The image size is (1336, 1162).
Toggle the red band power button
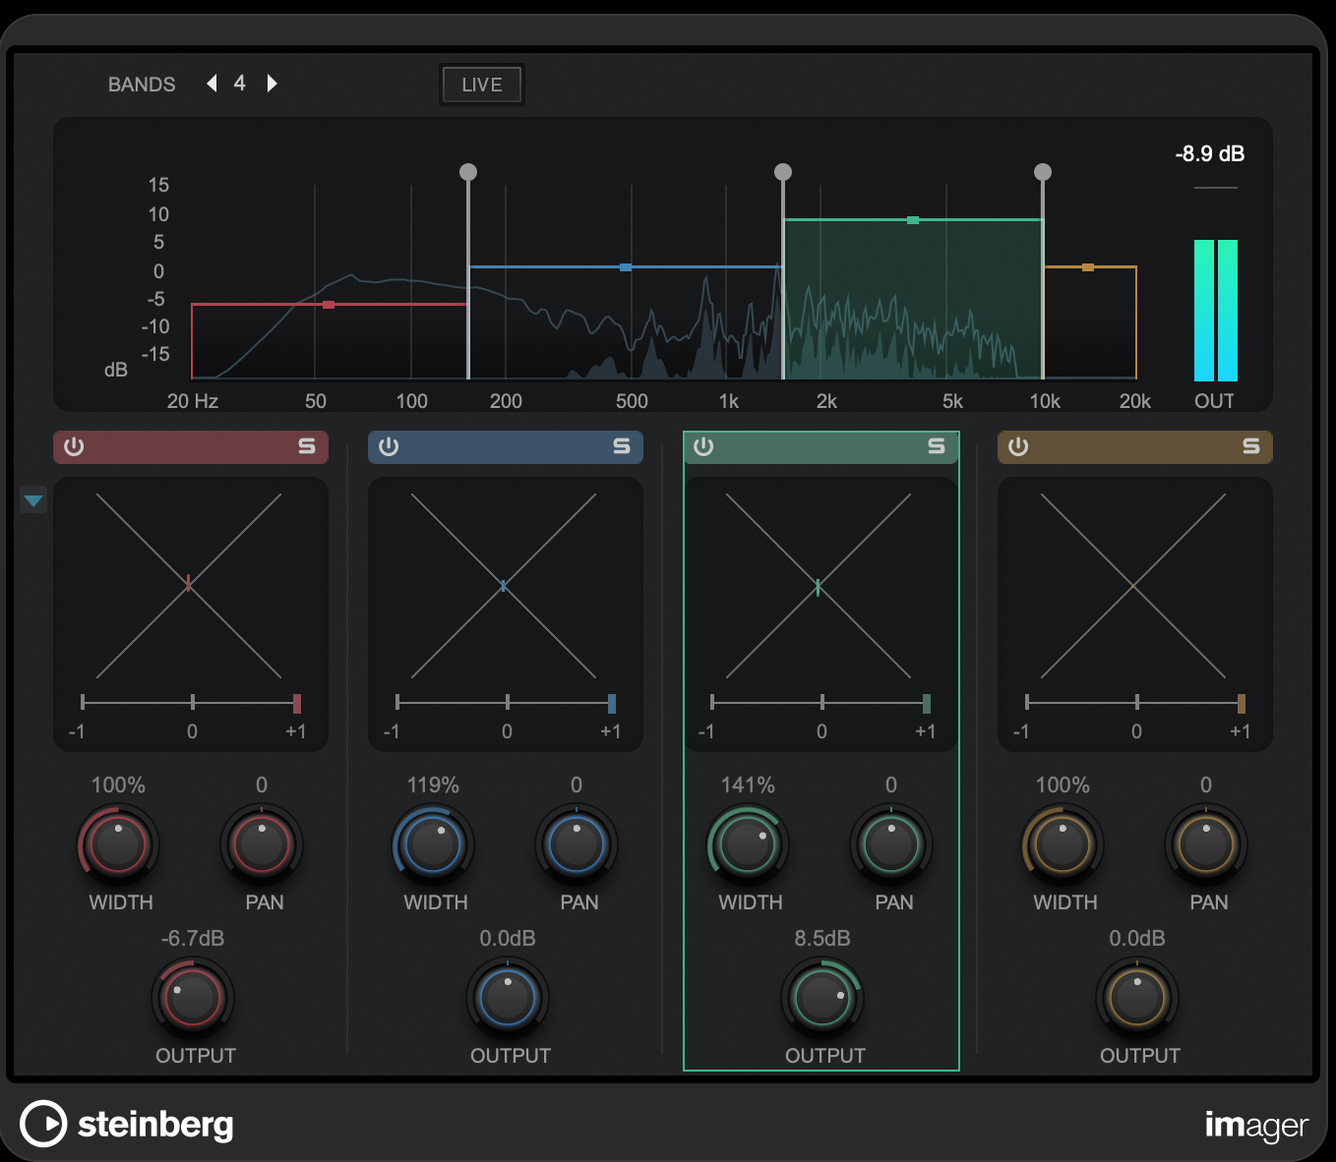coord(74,446)
